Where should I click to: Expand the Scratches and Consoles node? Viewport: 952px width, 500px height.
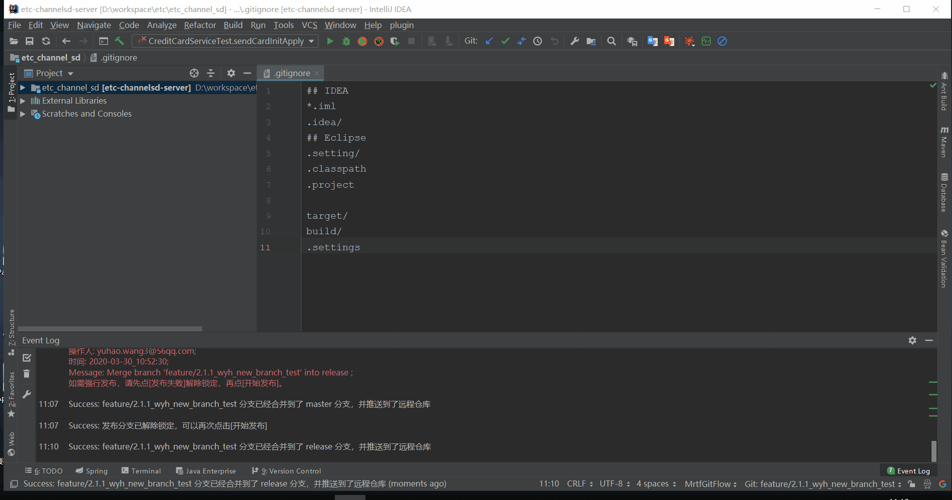[x=23, y=114]
